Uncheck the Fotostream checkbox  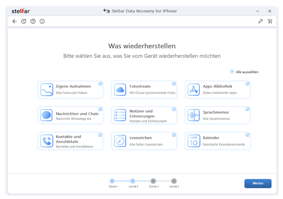(x=174, y=84)
